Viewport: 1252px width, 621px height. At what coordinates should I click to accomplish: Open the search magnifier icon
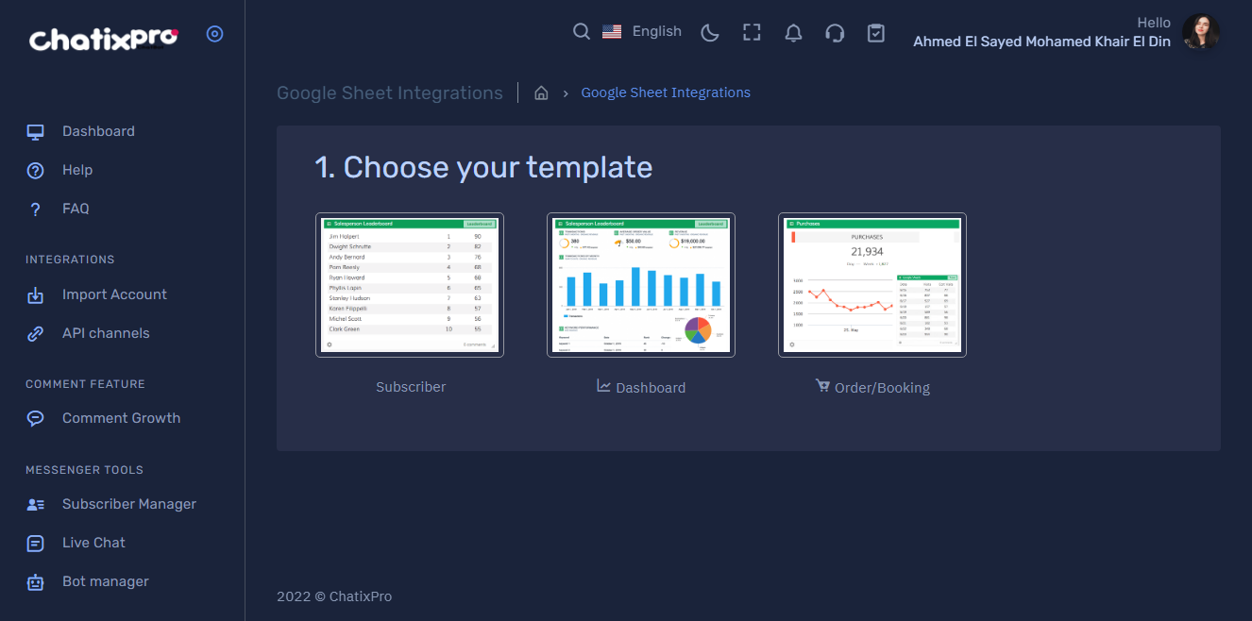tap(582, 32)
